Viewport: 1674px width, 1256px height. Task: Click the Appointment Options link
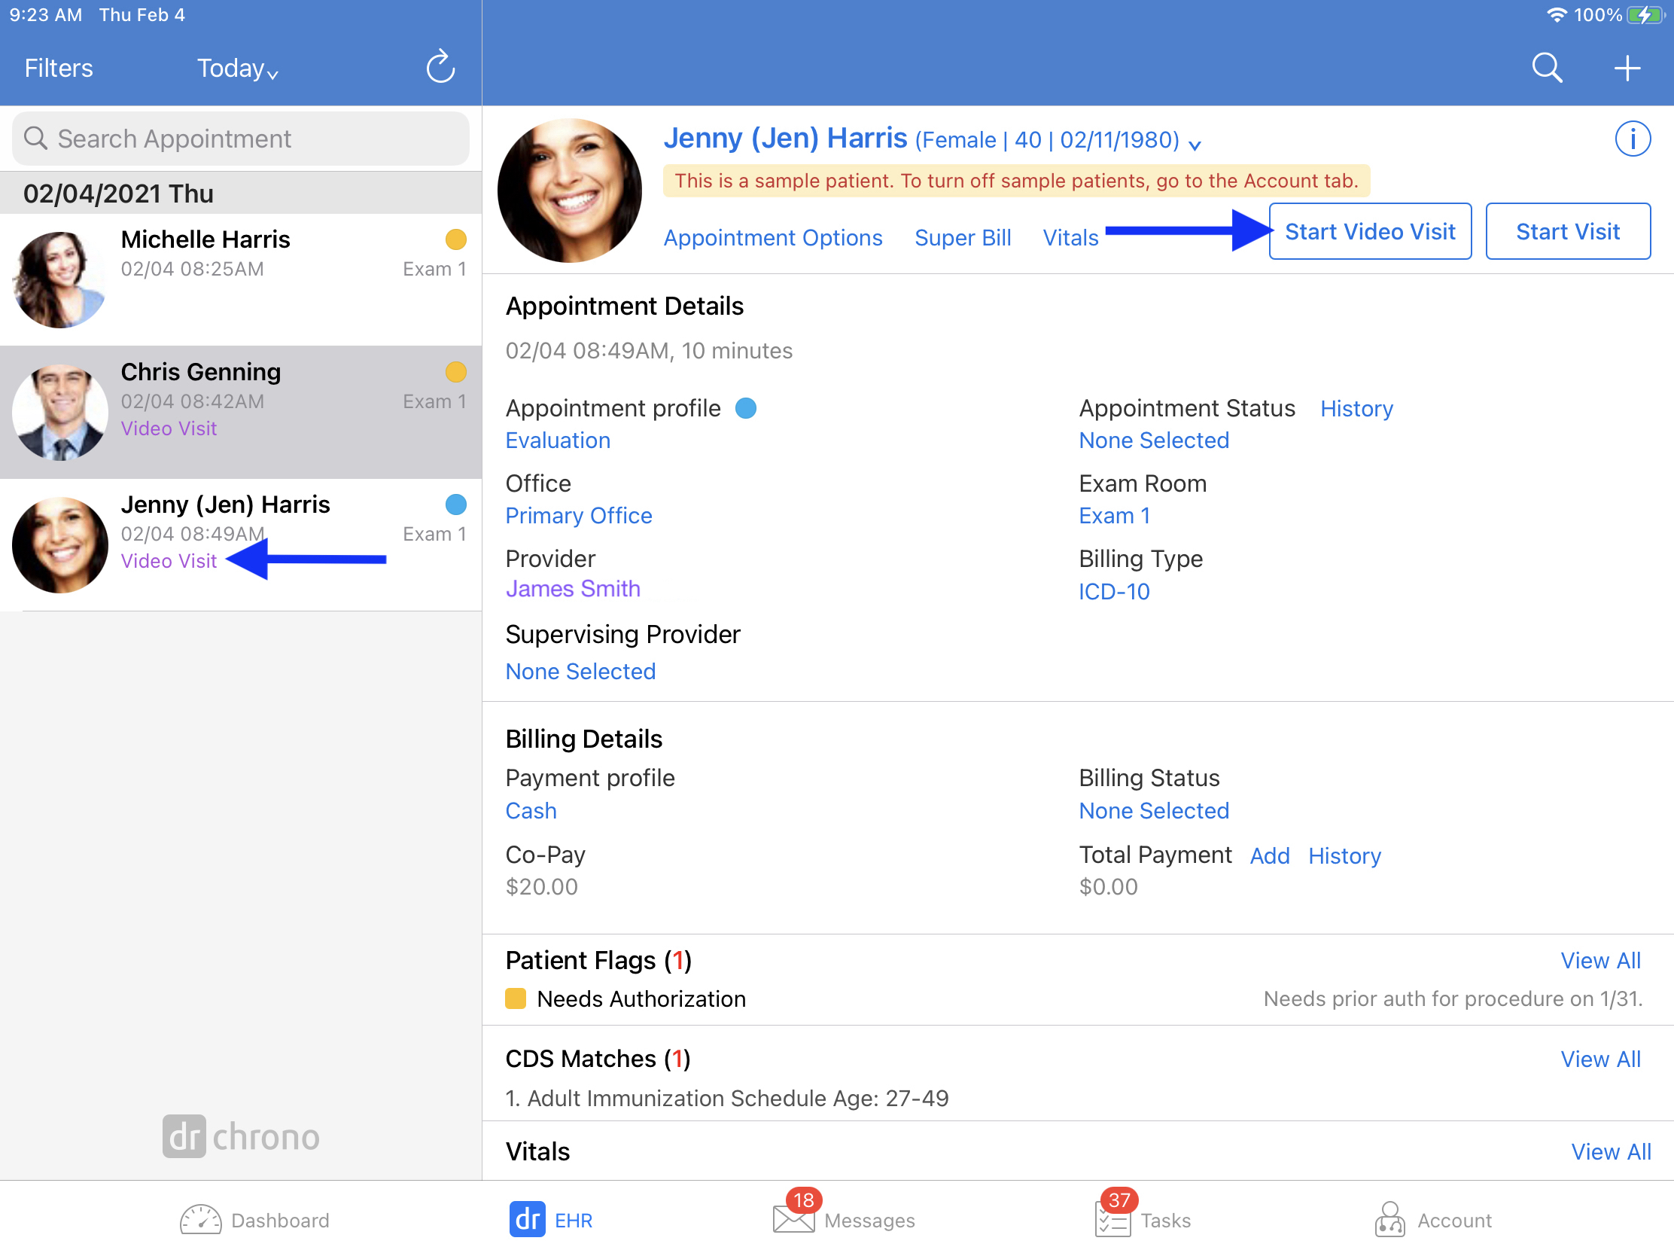(x=775, y=235)
